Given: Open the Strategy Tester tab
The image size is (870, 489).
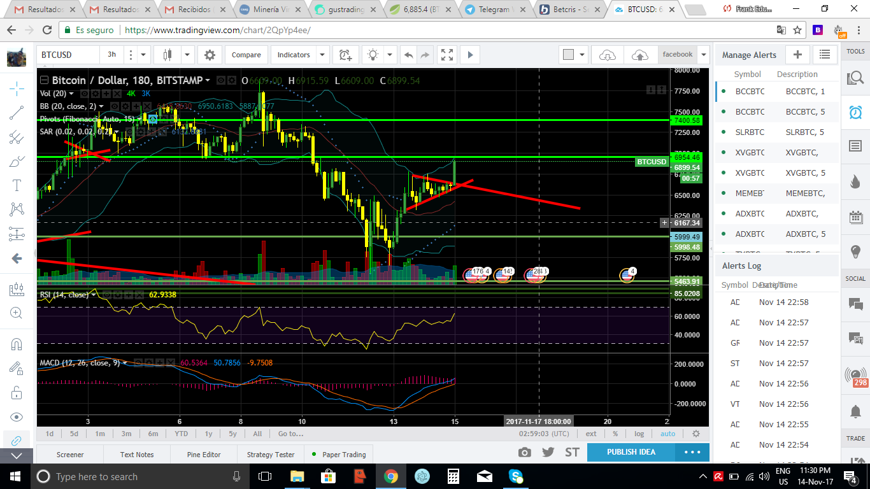Looking at the screenshot, I should coord(271,455).
